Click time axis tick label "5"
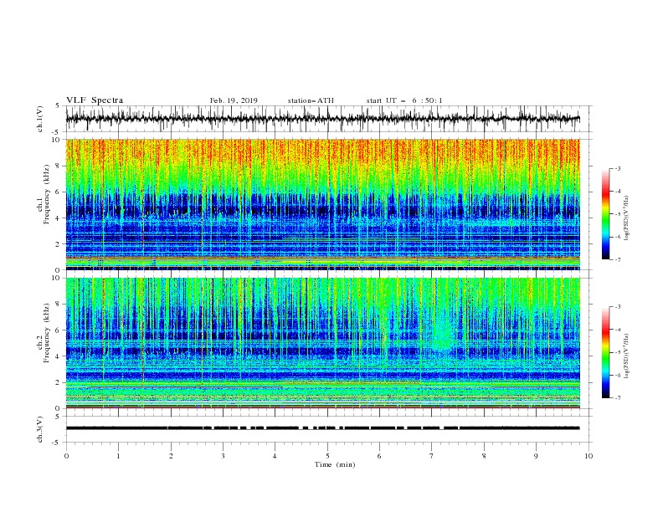Image resolution: width=663 pixels, height=512 pixels. (327, 456)
